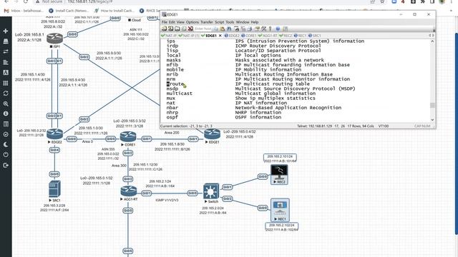The height and width of the screenshot is (257, 458).
Task: Select the AGG1-RT router node
Action: tap(129, 191)
